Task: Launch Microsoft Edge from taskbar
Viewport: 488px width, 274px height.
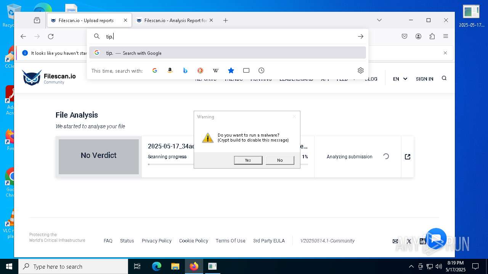Action: pos(157,266)
